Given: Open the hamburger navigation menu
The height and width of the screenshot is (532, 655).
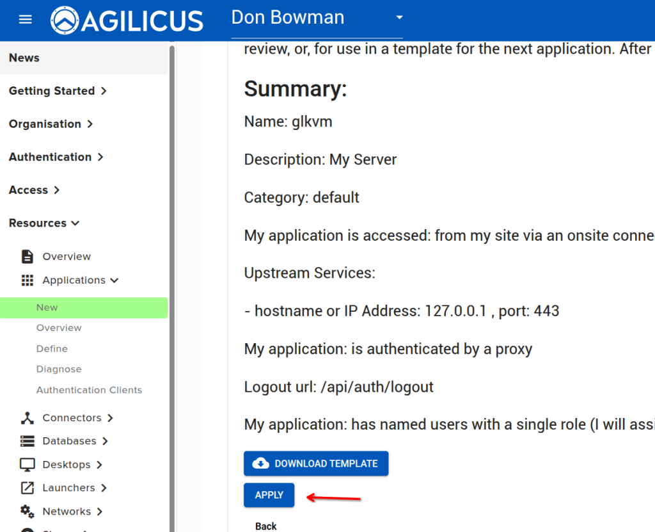Looking at the screenshot, I should tap(25, 19).
